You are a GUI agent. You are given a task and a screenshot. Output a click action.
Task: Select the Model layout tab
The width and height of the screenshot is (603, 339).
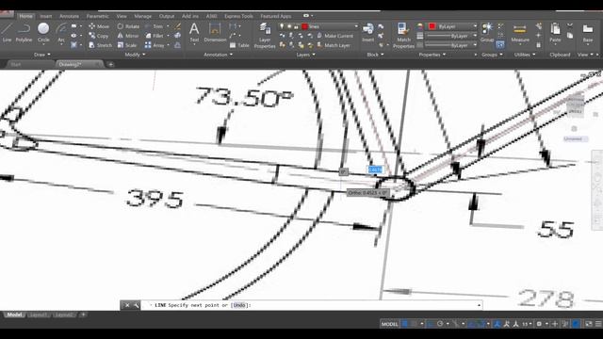[x=14, y=315]
